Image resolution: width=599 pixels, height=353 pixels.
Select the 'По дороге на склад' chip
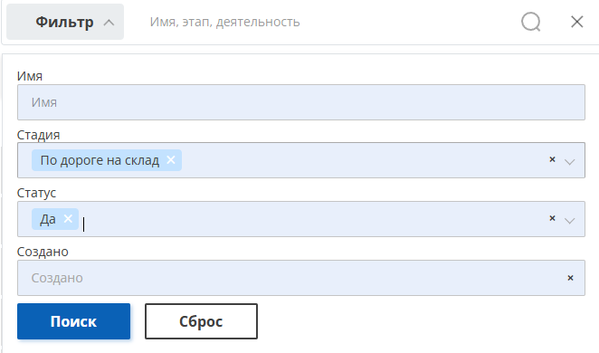point(100,160)
